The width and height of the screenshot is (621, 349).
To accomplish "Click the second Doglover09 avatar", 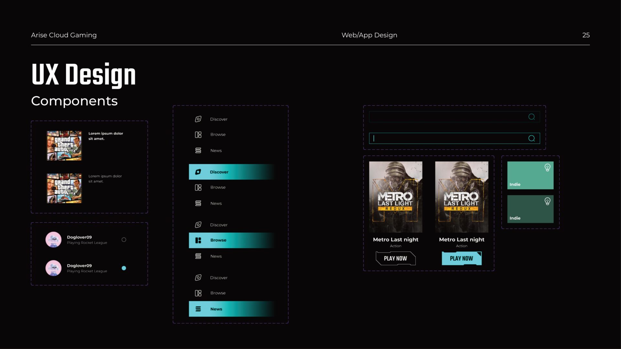I will pyautogui.click(x=53, y=268).
